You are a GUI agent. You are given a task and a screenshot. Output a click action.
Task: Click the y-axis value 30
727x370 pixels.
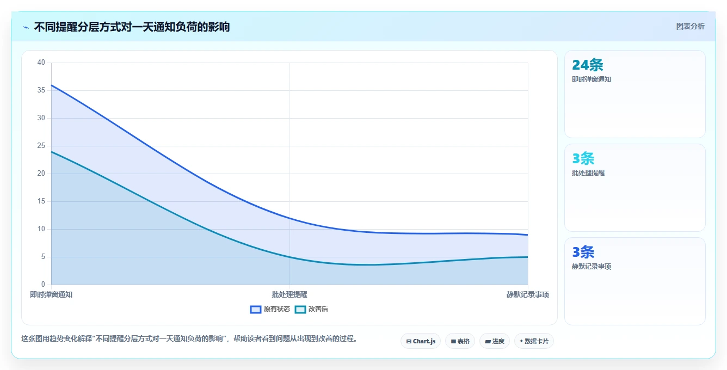tap(41, 118)
